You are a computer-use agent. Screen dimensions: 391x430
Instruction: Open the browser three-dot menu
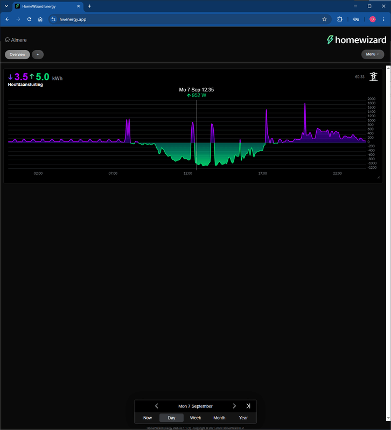tap(383, 19)
